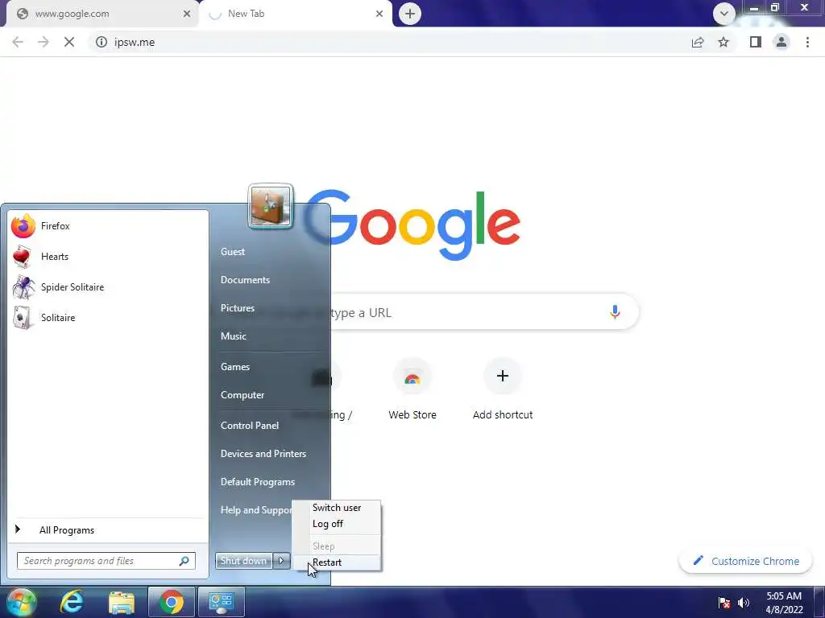This screenshot has height=618, width=825.
Task: Open the Web Store shortcut
Action: pos(412,390)
